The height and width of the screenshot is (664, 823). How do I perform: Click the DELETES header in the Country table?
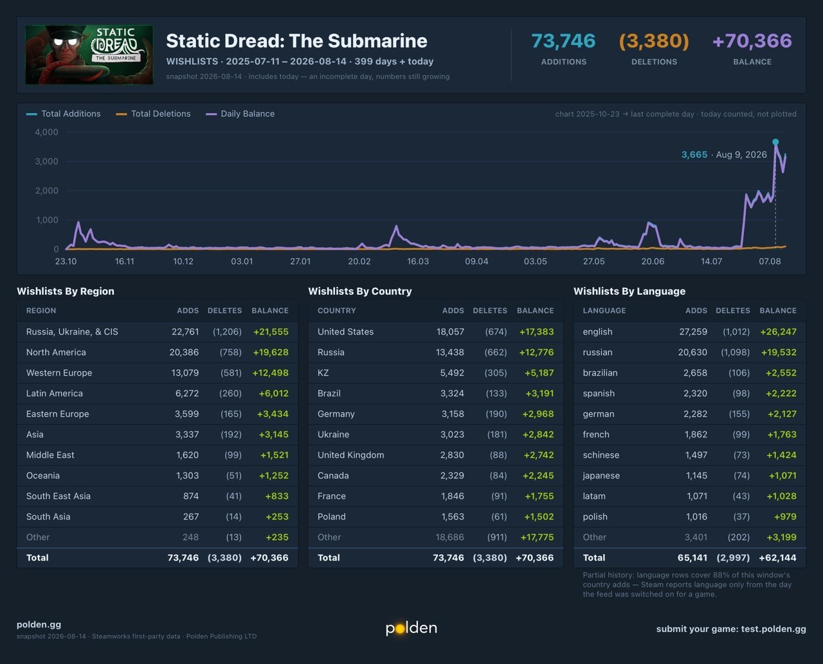pyautogui.click(x=490, y=311)
